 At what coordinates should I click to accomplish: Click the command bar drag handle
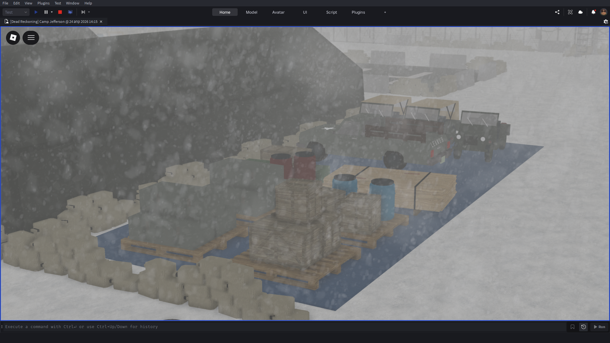pos(2,327)
